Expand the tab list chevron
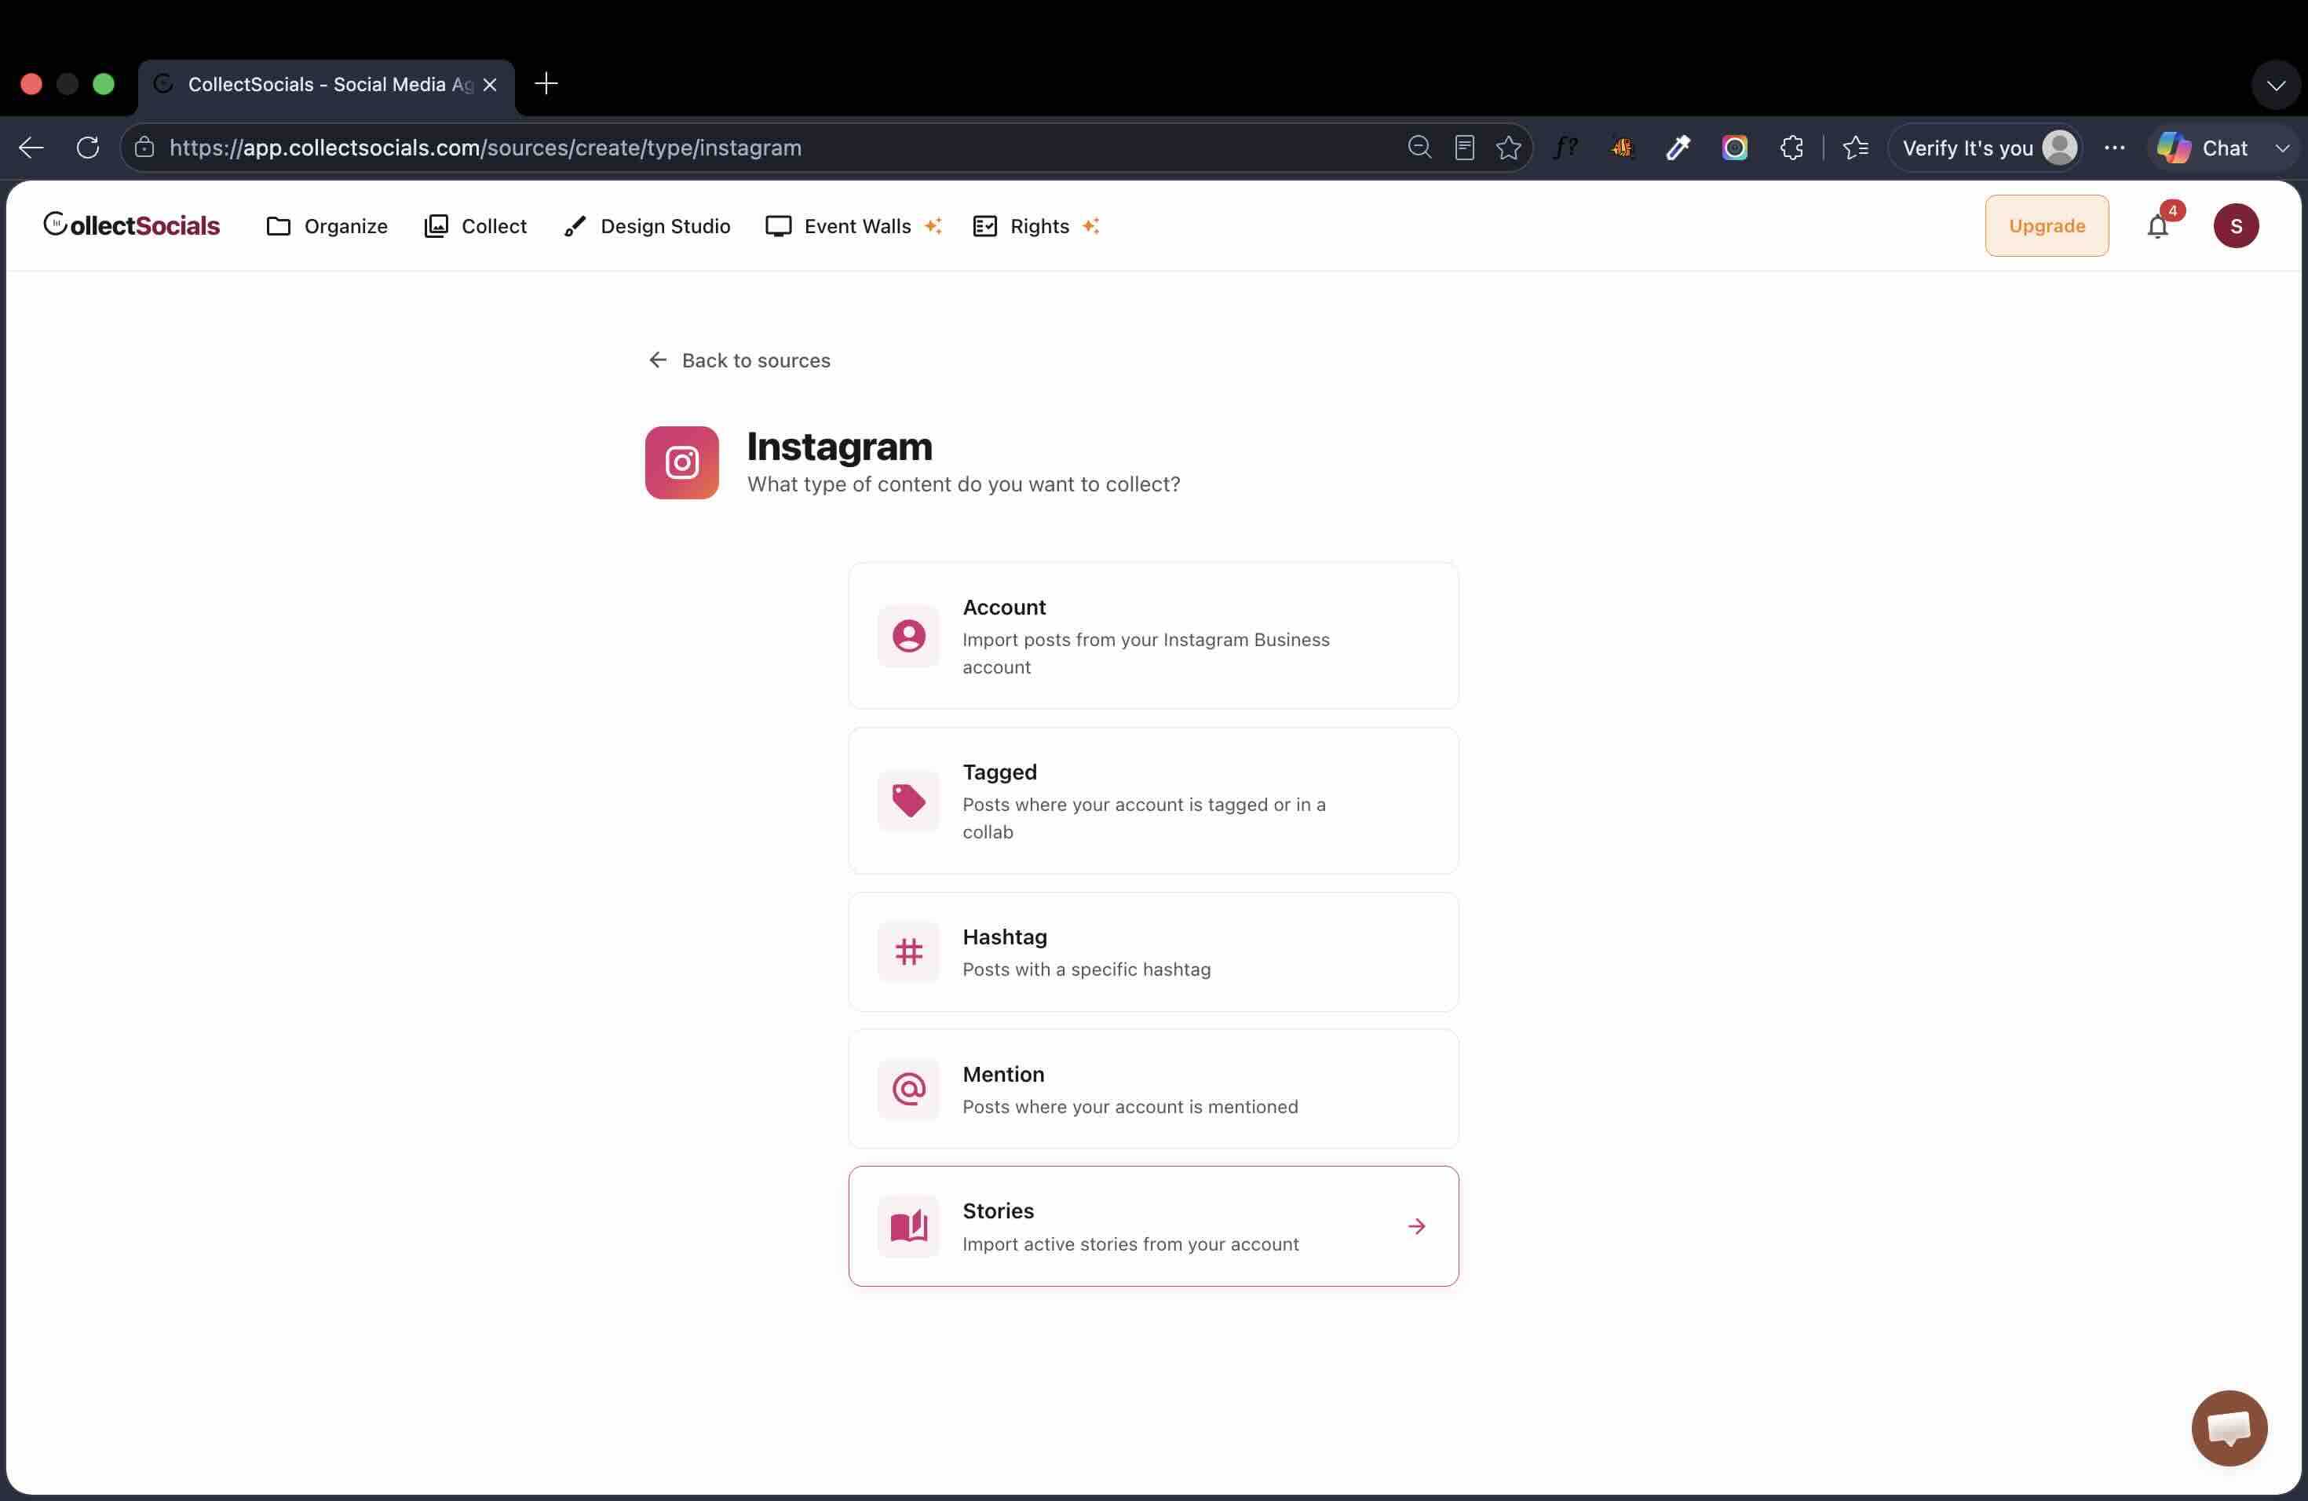Image resolution: width=2308 pixels, height=1501 pixels. tap(2276, 86)
